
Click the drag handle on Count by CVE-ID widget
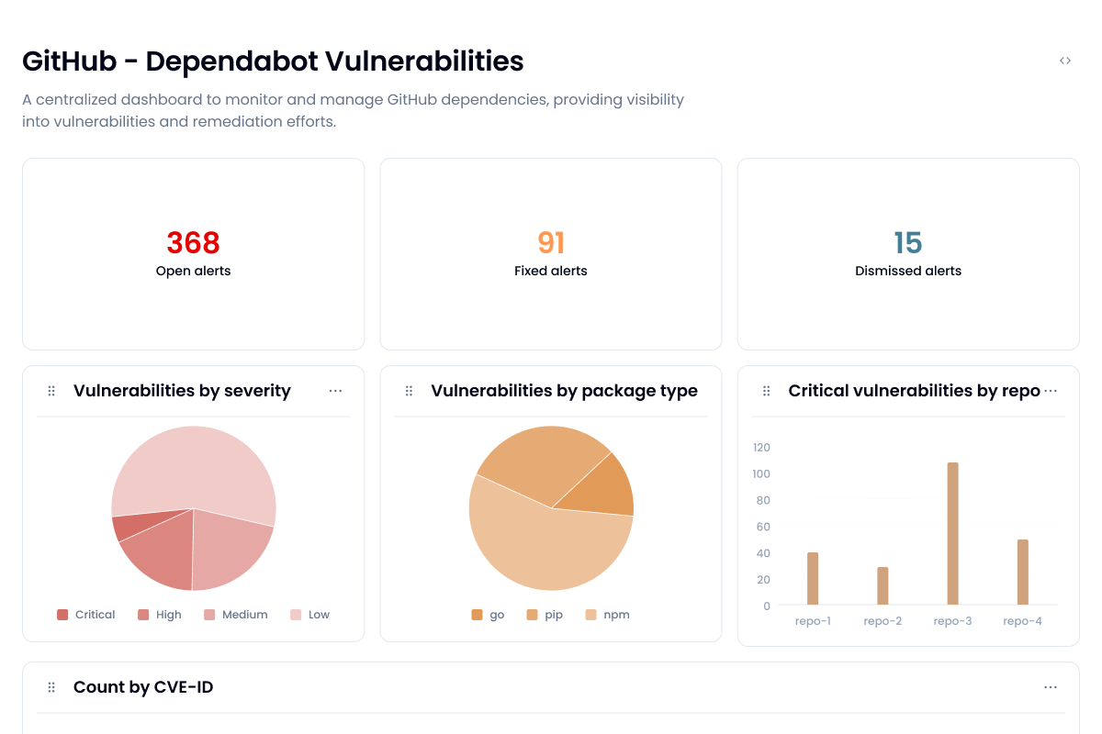(51, 686)
